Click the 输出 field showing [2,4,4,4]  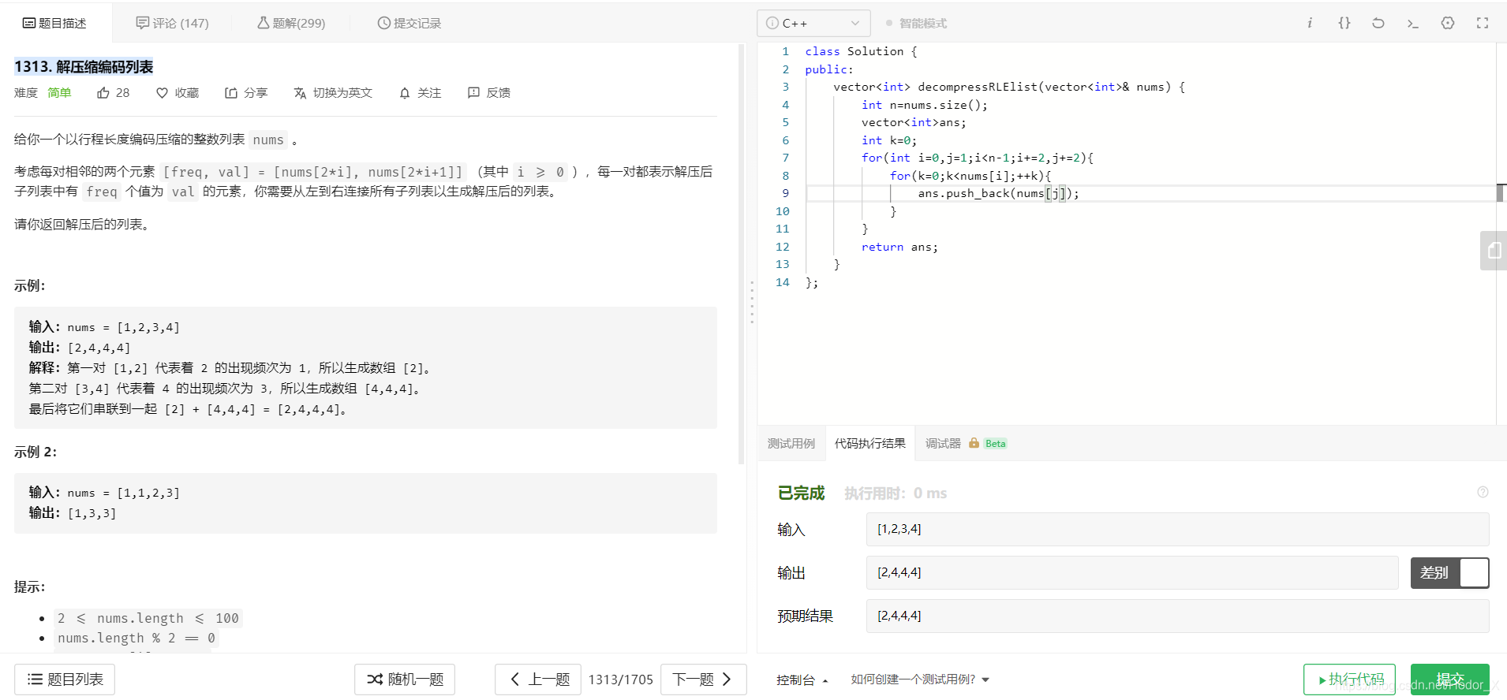[x=1132, y=572]
